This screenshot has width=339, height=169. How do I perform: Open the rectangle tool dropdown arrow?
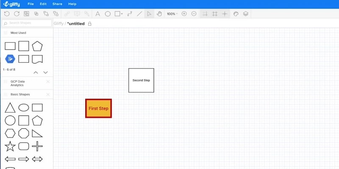122,14
